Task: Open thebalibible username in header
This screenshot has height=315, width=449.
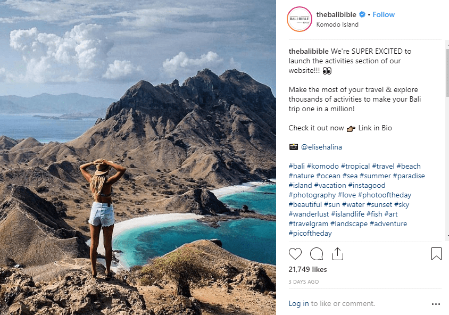Action: (336, 14)
